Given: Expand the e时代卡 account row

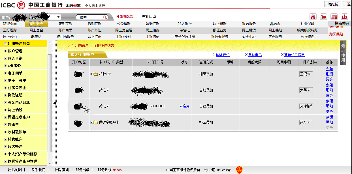Looking at the screenshot, I should [91, 74].
